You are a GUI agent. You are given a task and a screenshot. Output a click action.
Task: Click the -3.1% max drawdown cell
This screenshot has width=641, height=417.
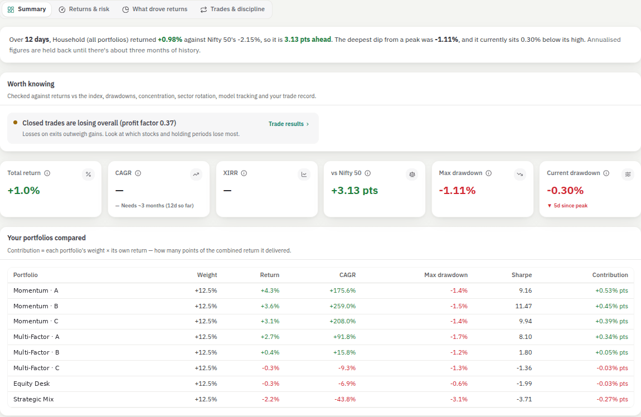(459, 399)
